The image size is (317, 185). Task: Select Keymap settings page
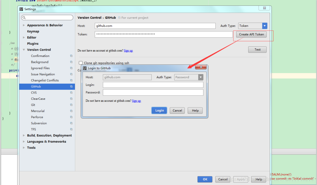[33, 31]
